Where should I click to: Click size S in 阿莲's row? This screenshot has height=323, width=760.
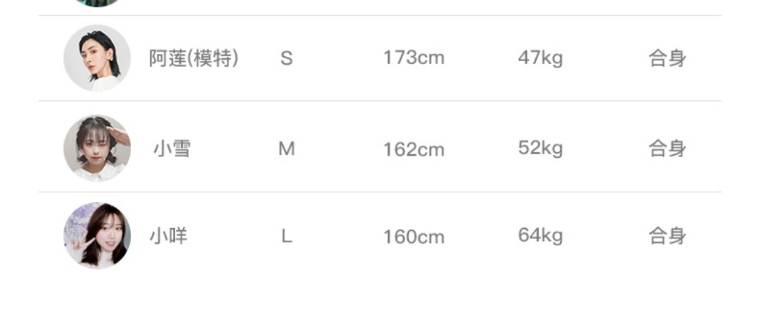tap(286, 59)
